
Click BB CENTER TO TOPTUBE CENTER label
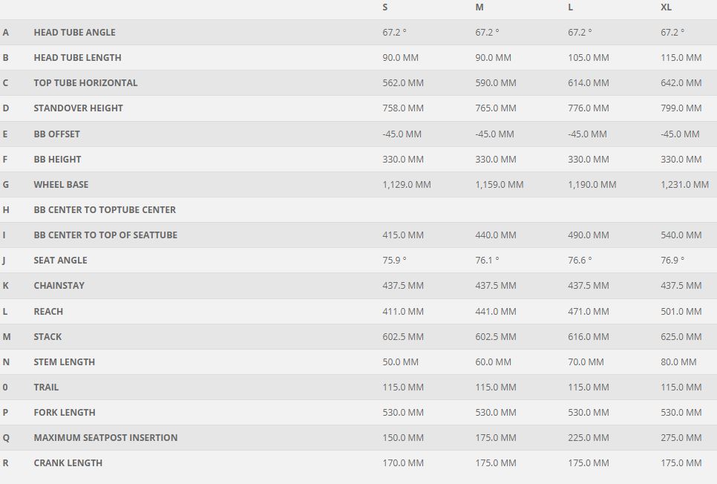[x=105, y=210]
